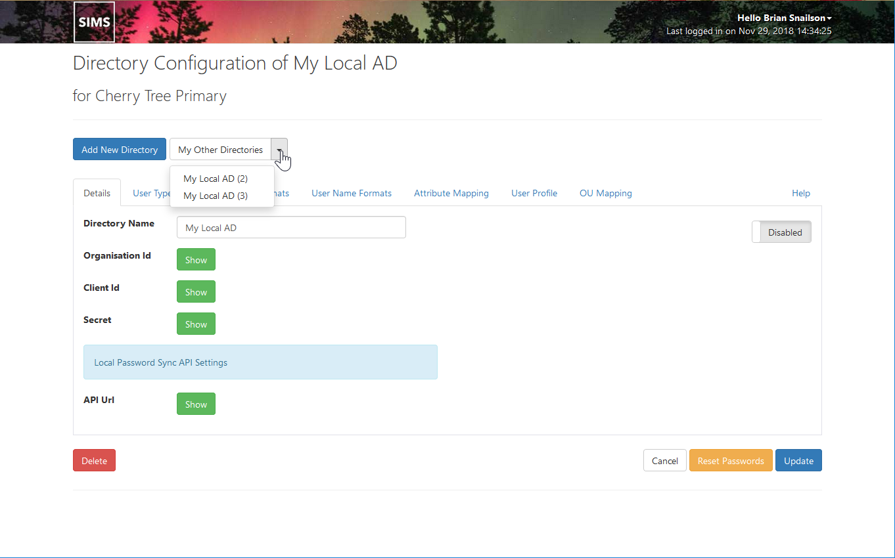895x558 pixels.
Task: Show the Organisation Id value
Action: [x=196, y=260]
